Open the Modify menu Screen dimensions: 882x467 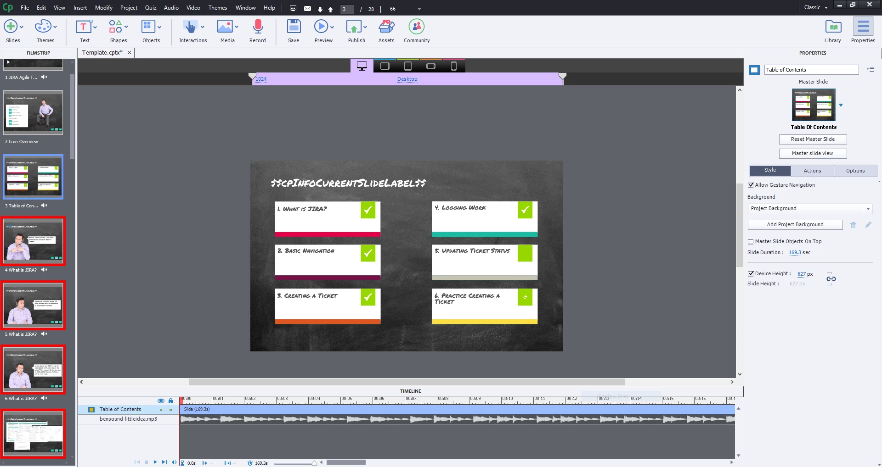pyautogui.click(x=104, y=8)
